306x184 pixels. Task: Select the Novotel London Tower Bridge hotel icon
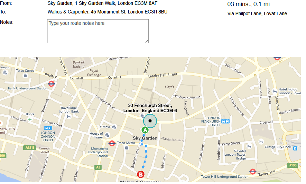[249, 146]
